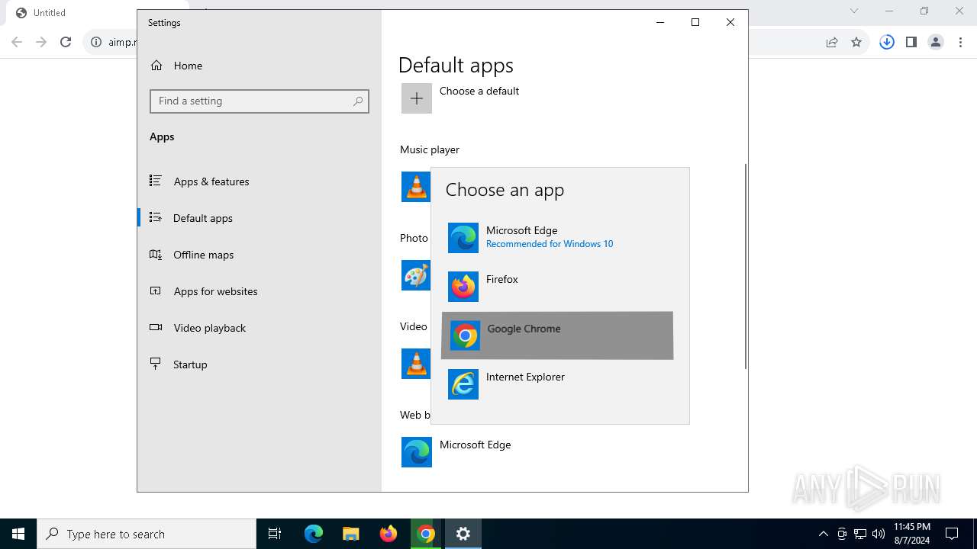Image resolution: width=977 pixels, height=549 pixels.
Task: Open the Windows Start menu
Action: [18, 534]
